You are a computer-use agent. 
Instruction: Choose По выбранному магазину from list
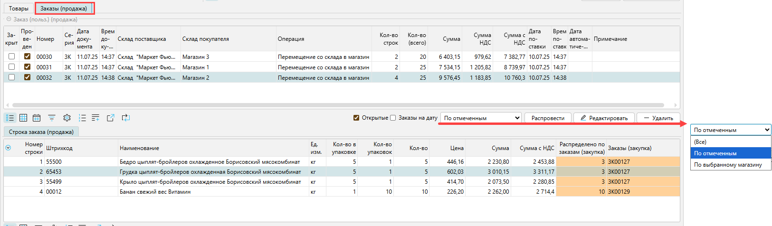[x=727, y=165]
